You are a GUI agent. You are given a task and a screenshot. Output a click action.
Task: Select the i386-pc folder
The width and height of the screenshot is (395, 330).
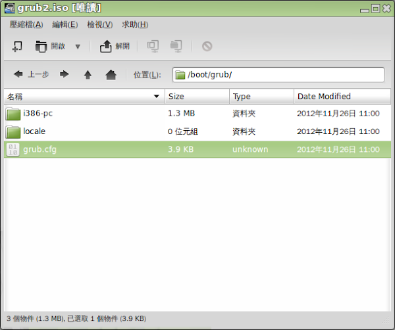[x=197, y=114]
